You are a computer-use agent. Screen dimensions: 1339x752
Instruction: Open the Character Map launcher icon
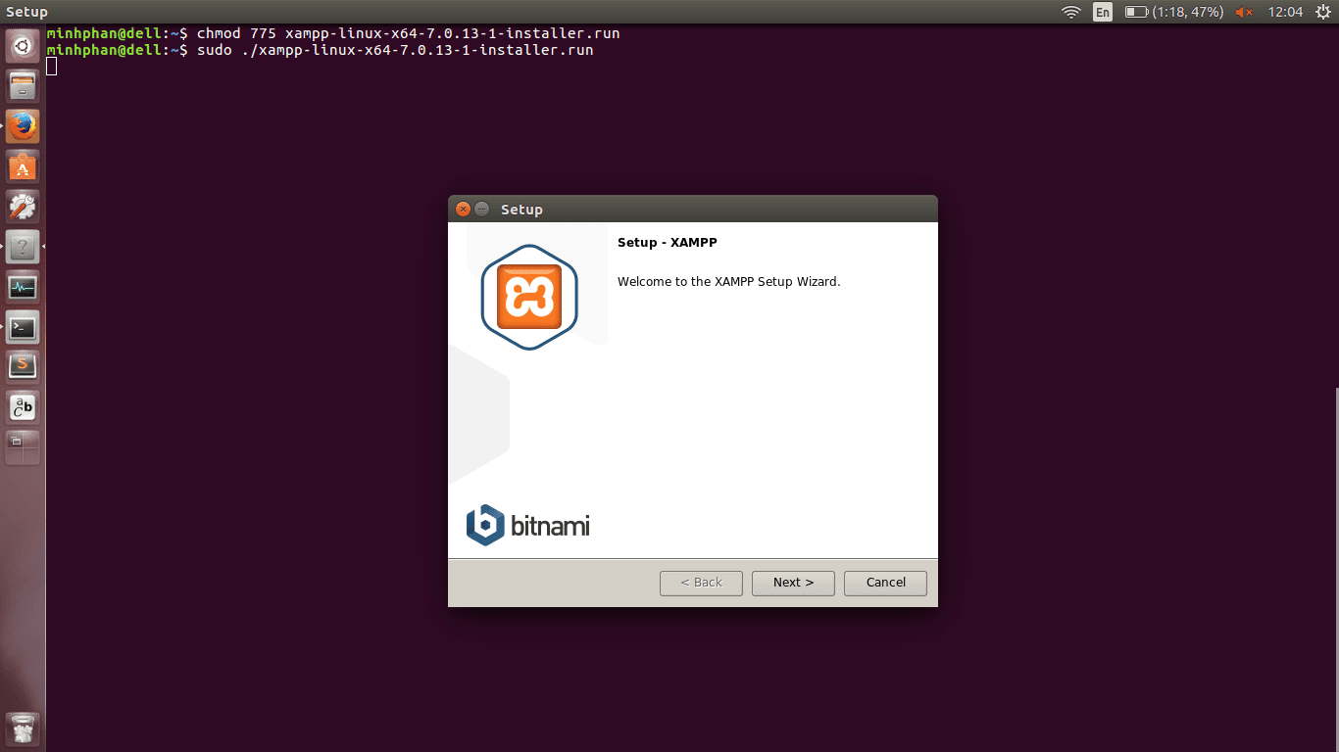pos(22,406)
